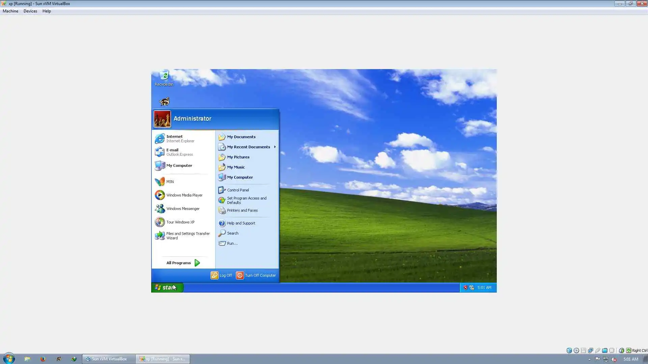Click the red security shield tray icon

pos(465,287)
